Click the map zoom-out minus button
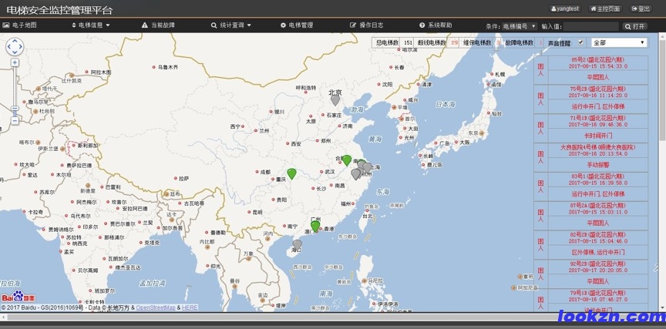 pyautogui.click(x=15, y=120)
